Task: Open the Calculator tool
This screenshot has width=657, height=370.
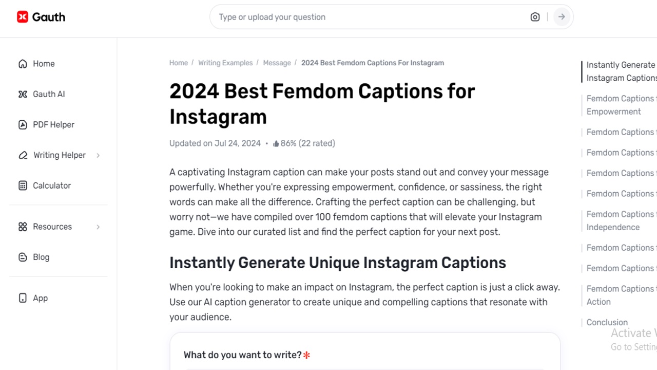Action: pyautogui.click(x=51, y=186)
